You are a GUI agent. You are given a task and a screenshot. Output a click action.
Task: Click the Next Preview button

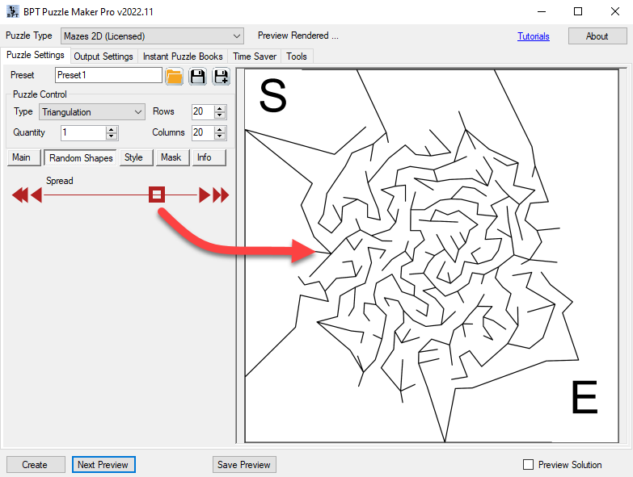(x=103, y=465)
